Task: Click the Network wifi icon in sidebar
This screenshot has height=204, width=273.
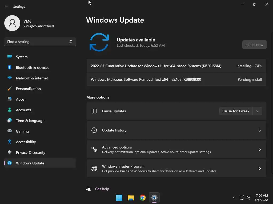Action: [x=10, y=78]
